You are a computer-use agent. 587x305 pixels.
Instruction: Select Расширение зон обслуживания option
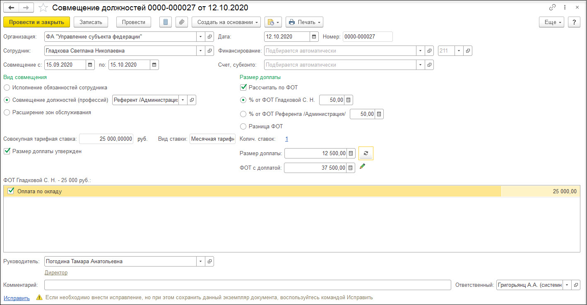coord(7,113)
